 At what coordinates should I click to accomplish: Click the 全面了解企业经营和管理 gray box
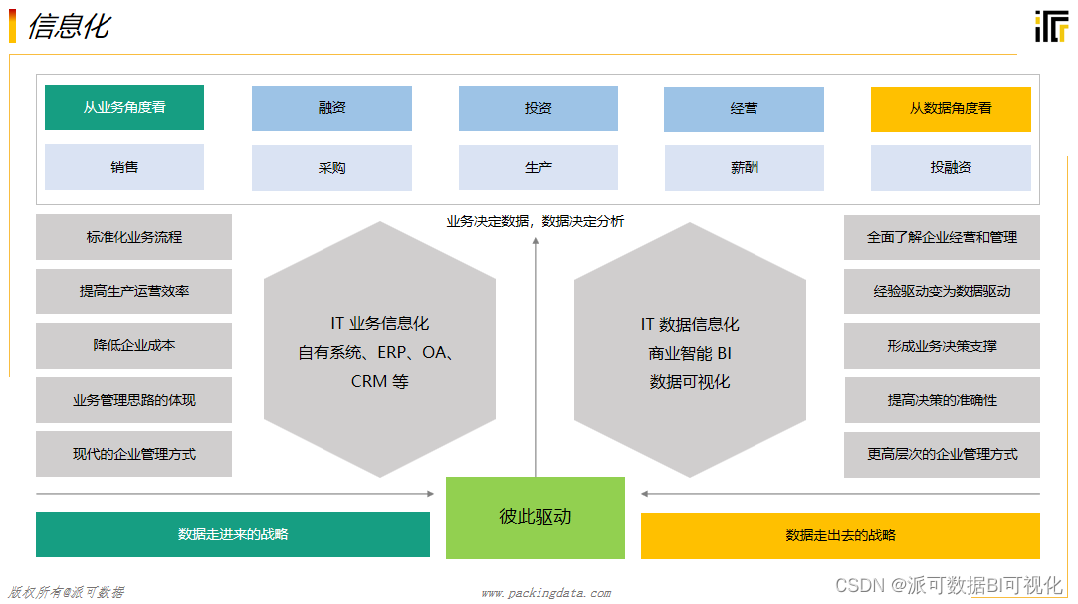942,237
